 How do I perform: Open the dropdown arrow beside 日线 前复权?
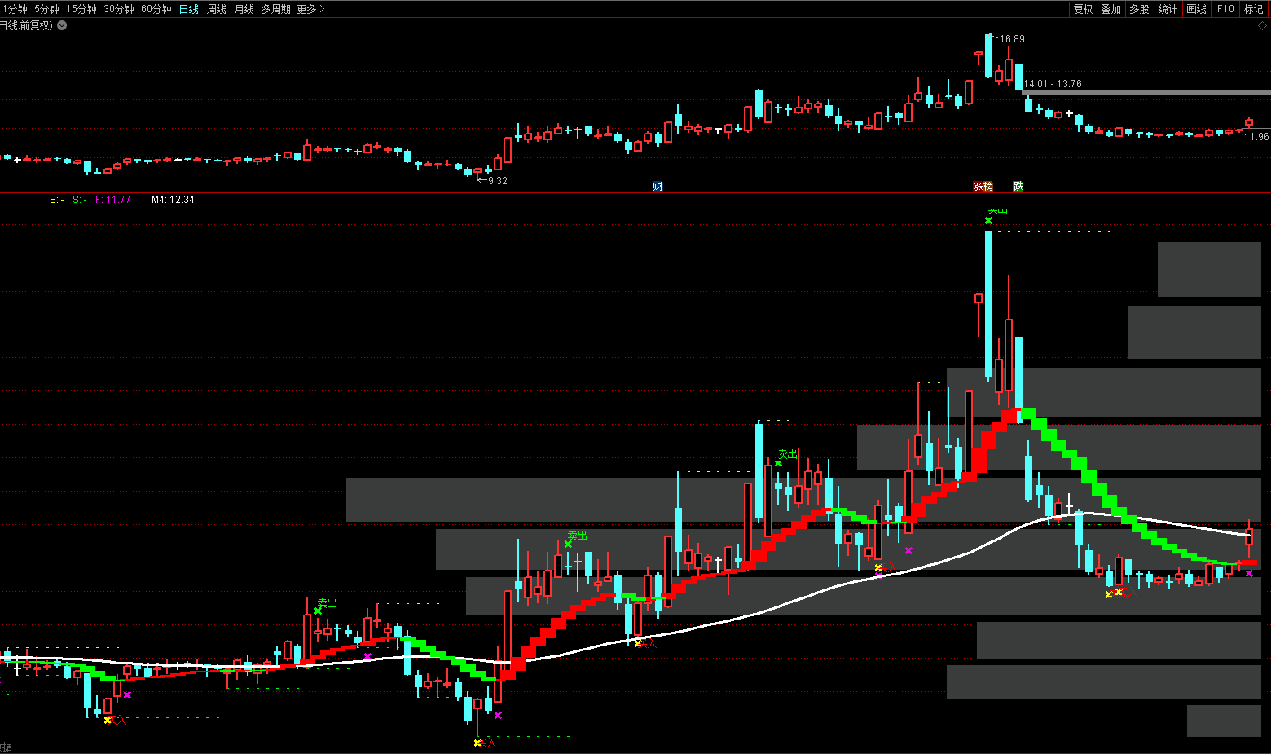tap(62, 25)
